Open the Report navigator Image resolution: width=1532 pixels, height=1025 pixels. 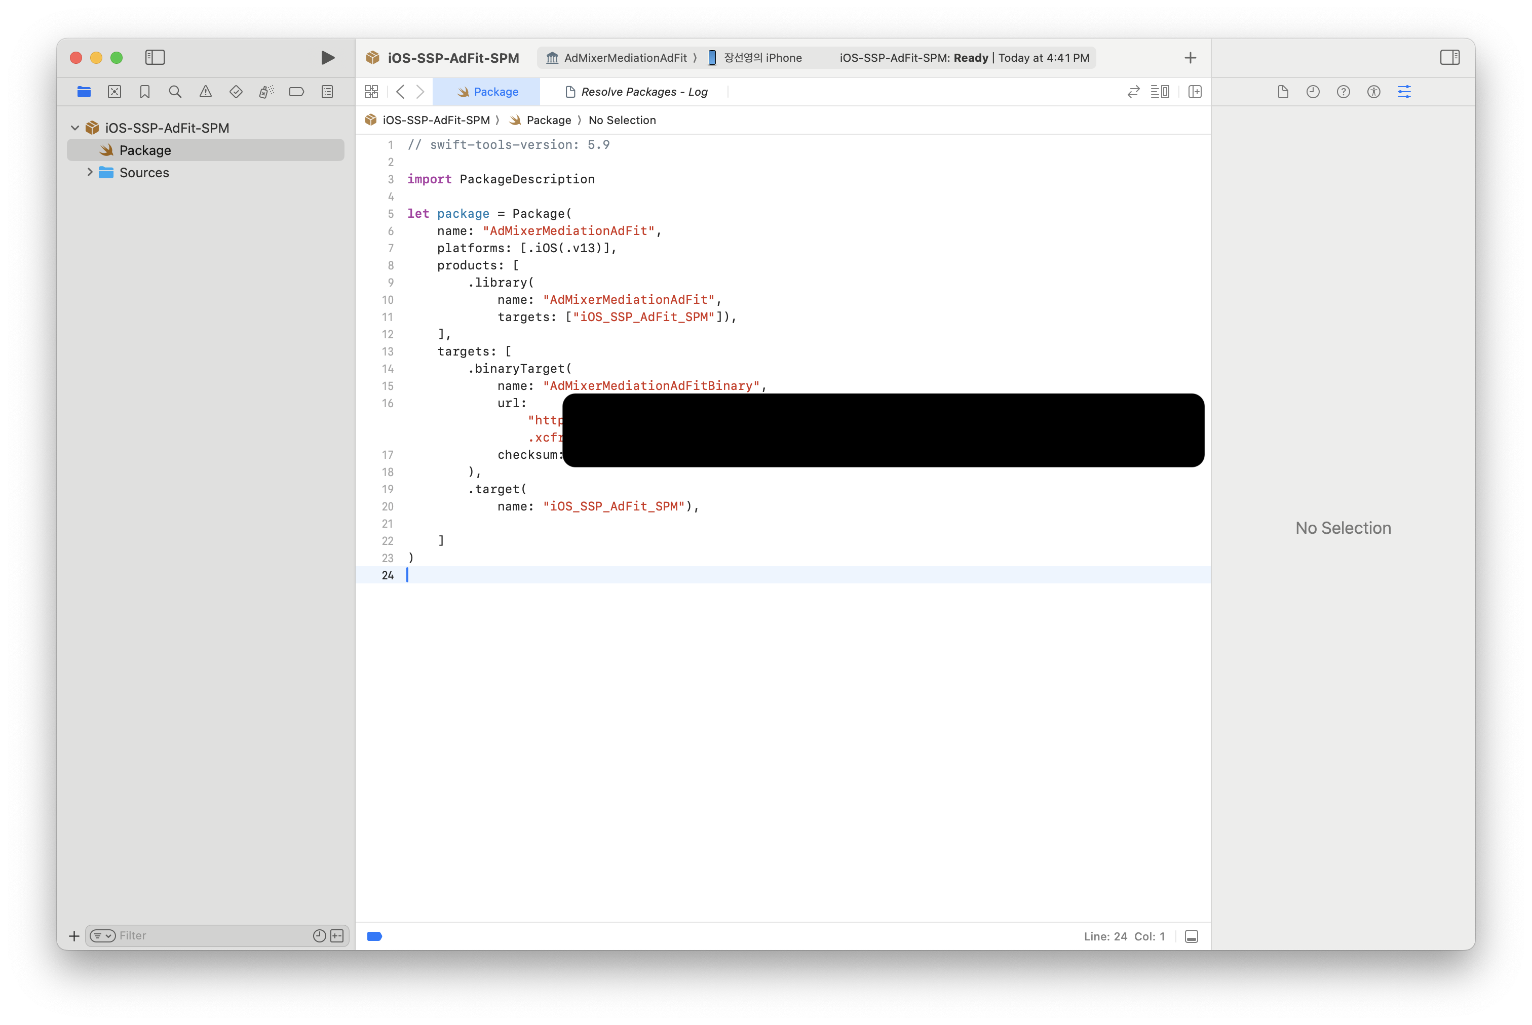327,92
